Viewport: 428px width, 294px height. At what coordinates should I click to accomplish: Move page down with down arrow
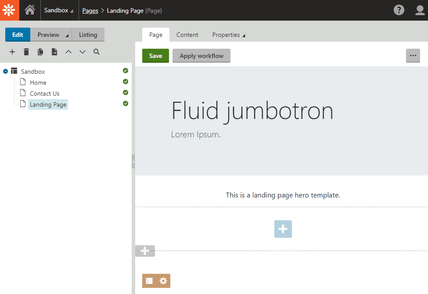click(x=83, y=52)
